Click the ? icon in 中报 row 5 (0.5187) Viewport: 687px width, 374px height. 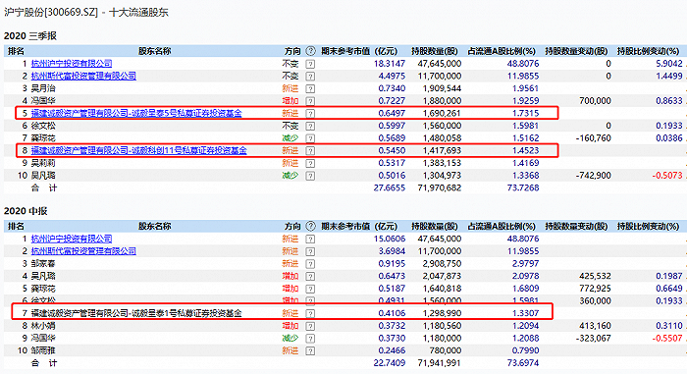pyautogui.click(x=310, y=289)
